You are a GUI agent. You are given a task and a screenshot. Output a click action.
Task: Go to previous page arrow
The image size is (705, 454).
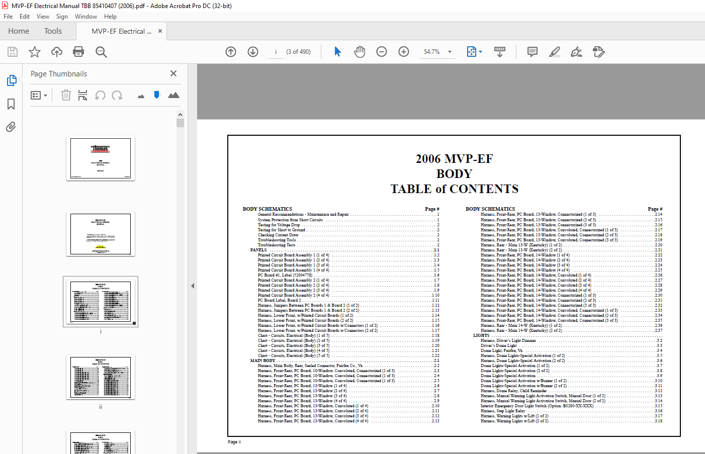pyautogui.click(x=231, y=52)
